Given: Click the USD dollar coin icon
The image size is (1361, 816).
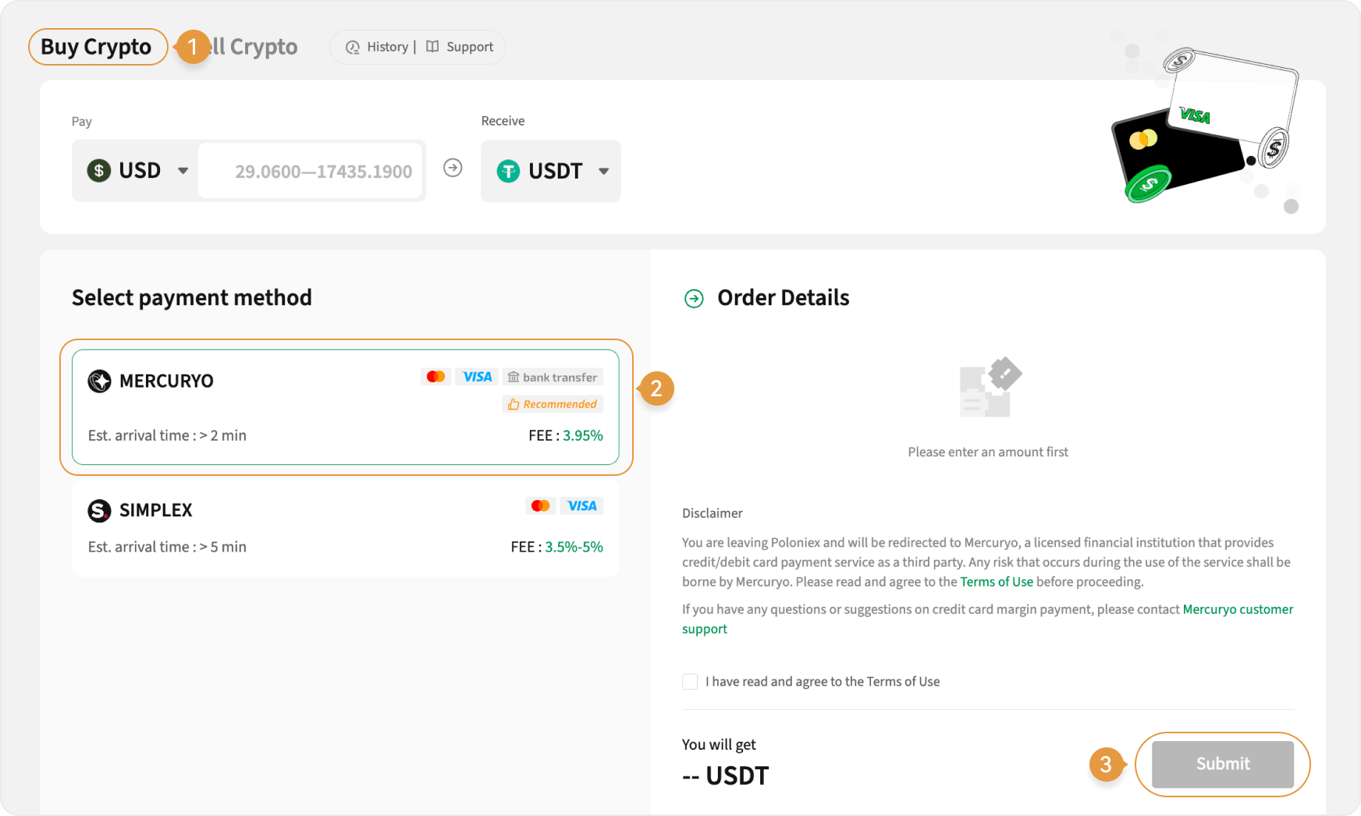Looking at the screenshot, I should (99, 170).
